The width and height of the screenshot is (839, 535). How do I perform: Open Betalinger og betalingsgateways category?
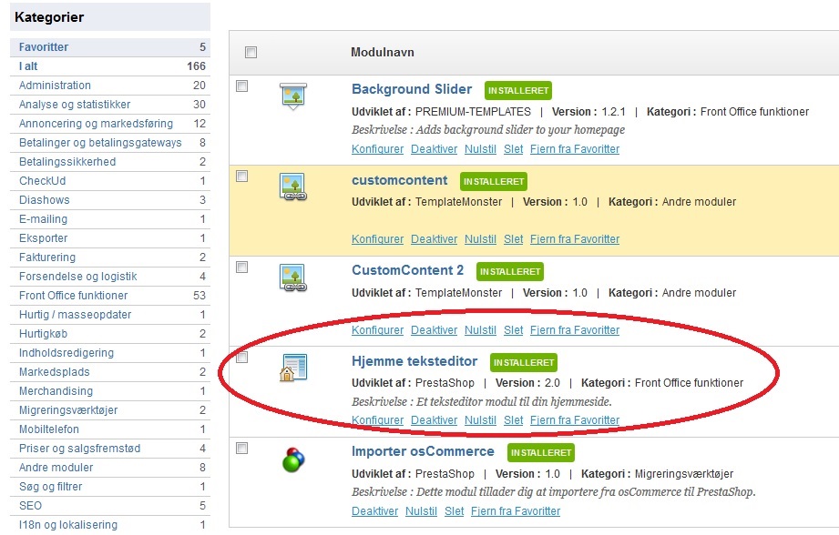110,143
